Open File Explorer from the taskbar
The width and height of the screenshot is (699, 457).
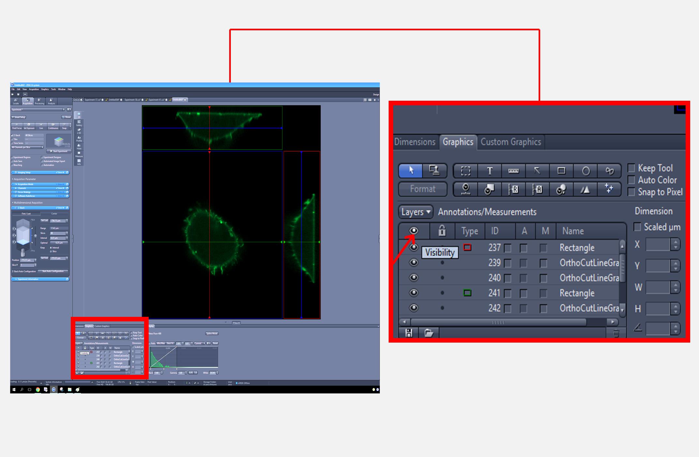pyautogui.click(x=69, y=390)
